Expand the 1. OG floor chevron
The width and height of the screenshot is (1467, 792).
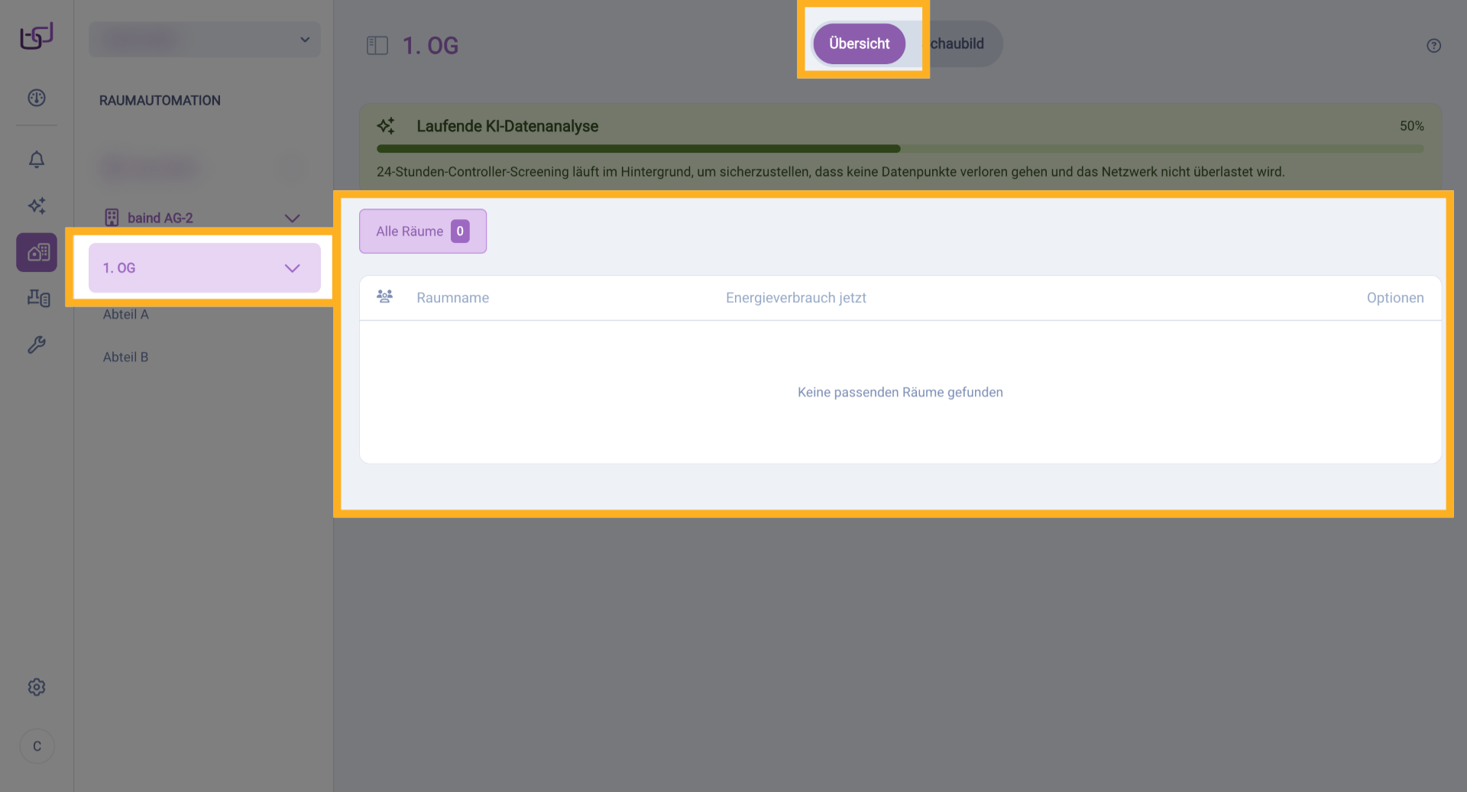tap(292, 268)
